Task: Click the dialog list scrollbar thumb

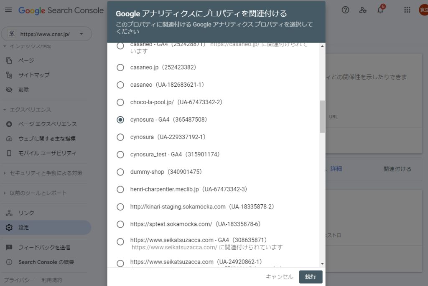Action: [322, 117]
